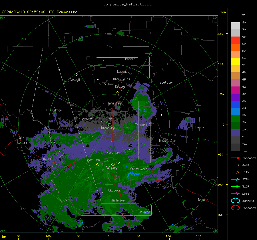Click the Blackfalds city label
This screenshot has width=257, height=240.
pos(121,79)
